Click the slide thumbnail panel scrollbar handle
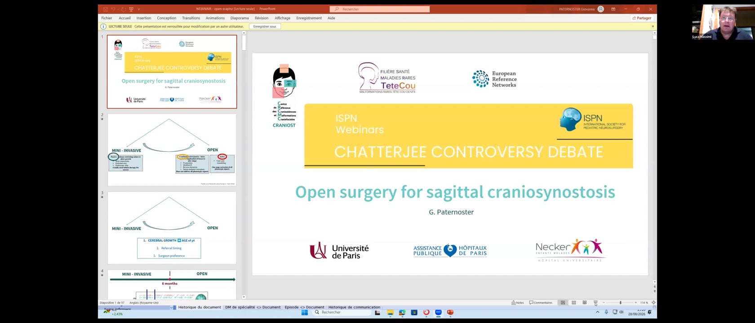The image size is (755, 323). [x=244, y=43]
